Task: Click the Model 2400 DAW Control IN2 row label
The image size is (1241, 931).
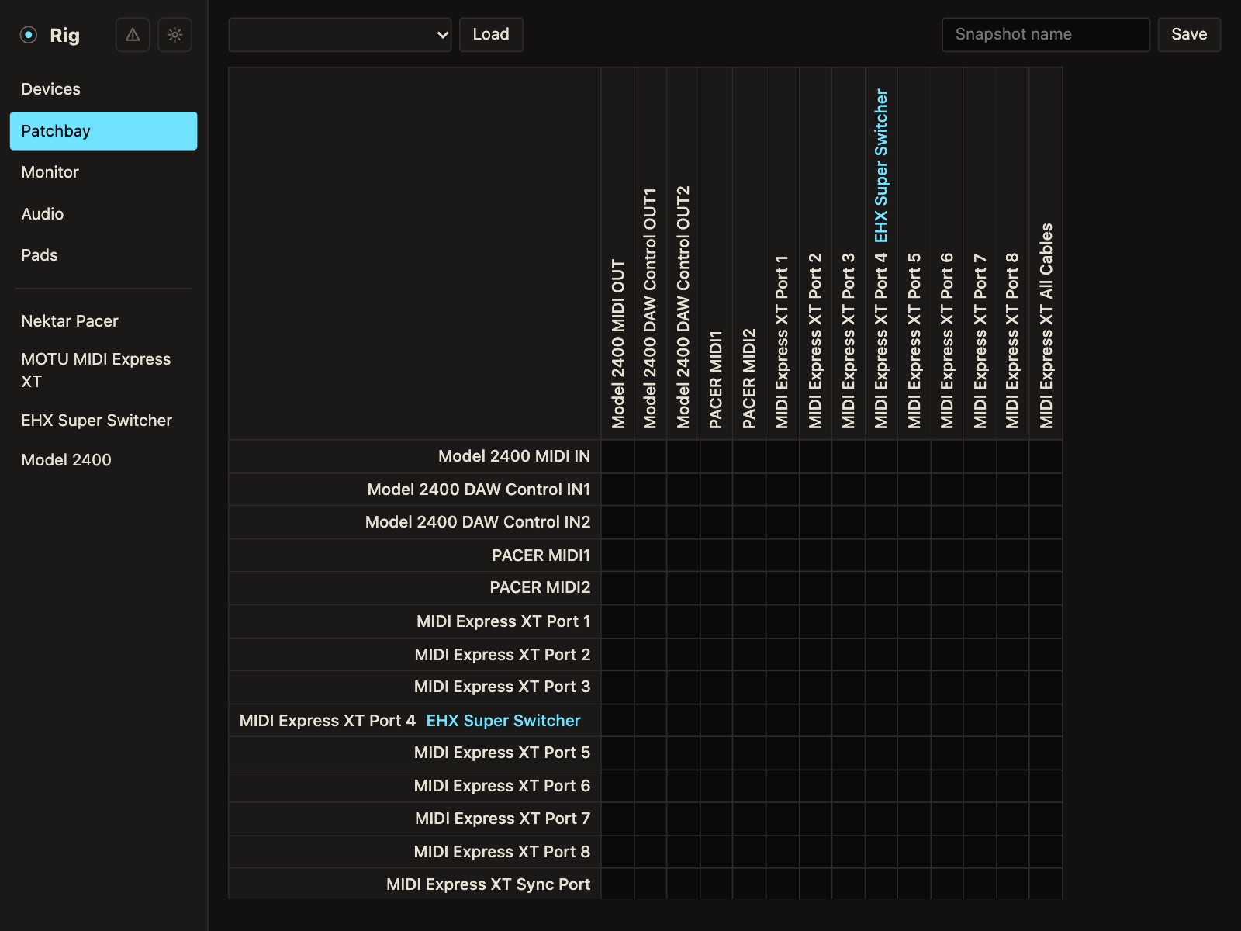Action: [x=478, y=522]
